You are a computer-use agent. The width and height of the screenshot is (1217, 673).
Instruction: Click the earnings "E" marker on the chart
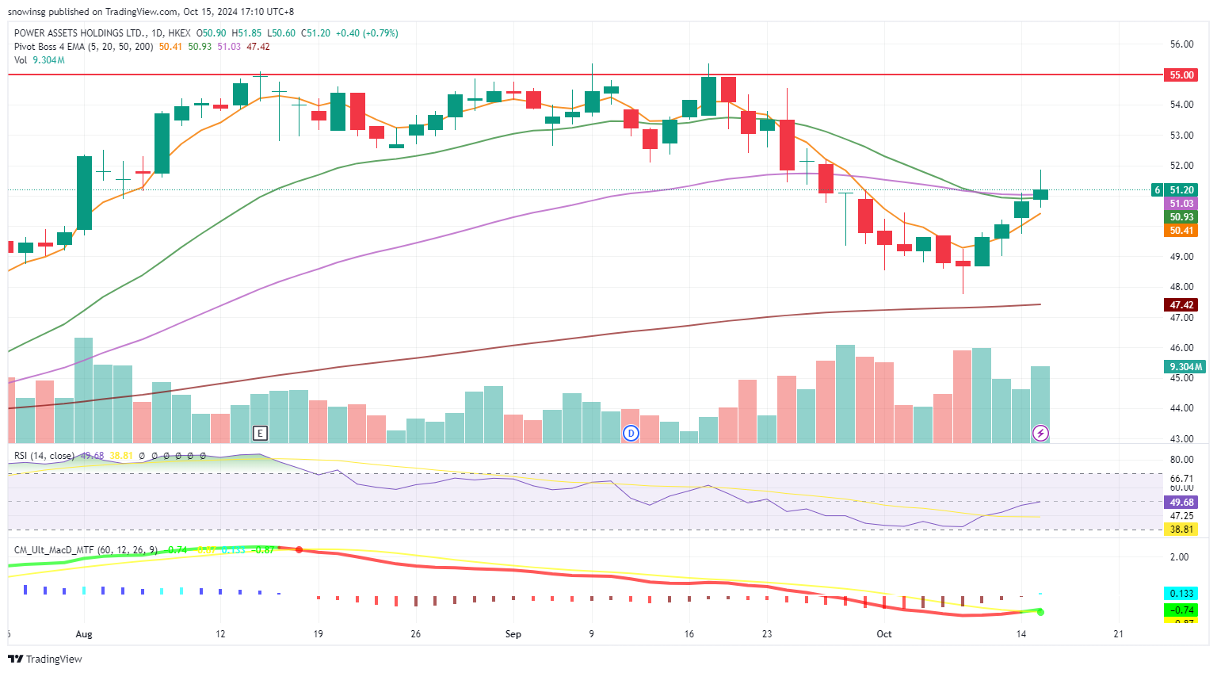(x=260, y=433)
